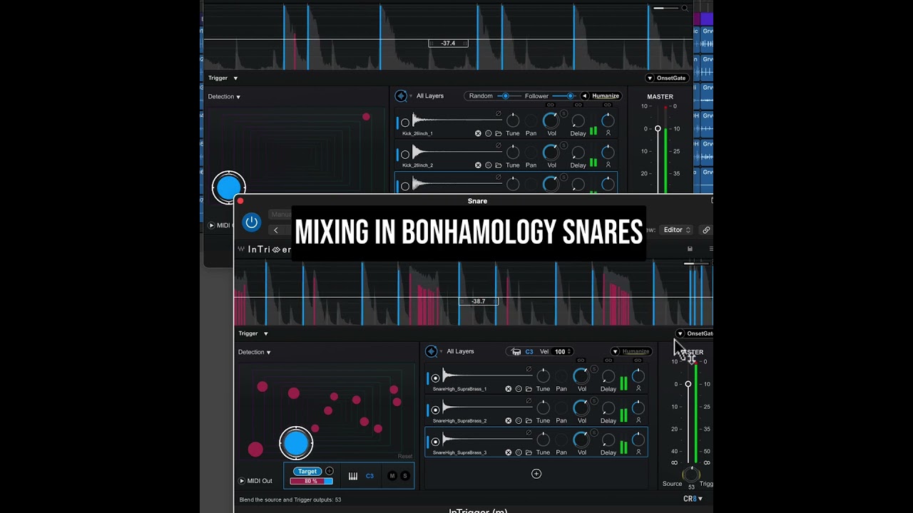Screen dimensions: 913x513
Task: Collapse the Humanize panel in the kick window
Action: [x=585, y=96]
